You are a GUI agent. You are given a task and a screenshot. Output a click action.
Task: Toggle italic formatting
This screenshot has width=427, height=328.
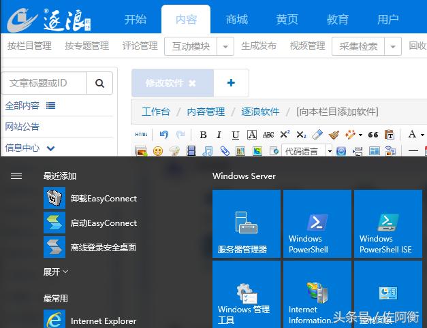tap(219, 135)
